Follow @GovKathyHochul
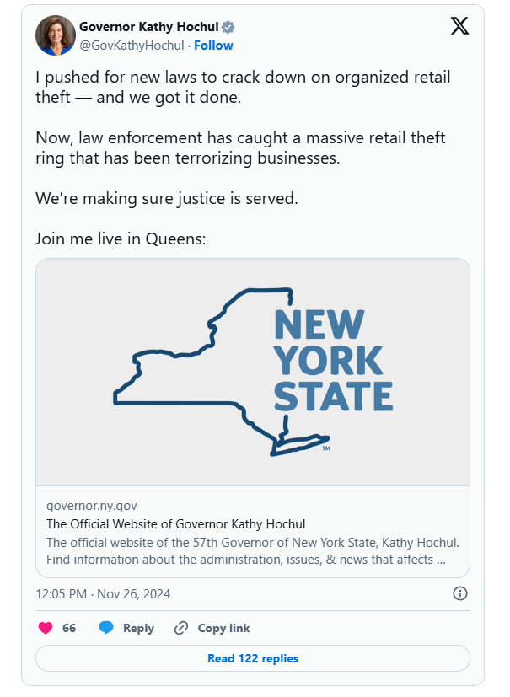The height and width of the screenshot is (697, 510). pyautogui.click(x=213, y=46)
